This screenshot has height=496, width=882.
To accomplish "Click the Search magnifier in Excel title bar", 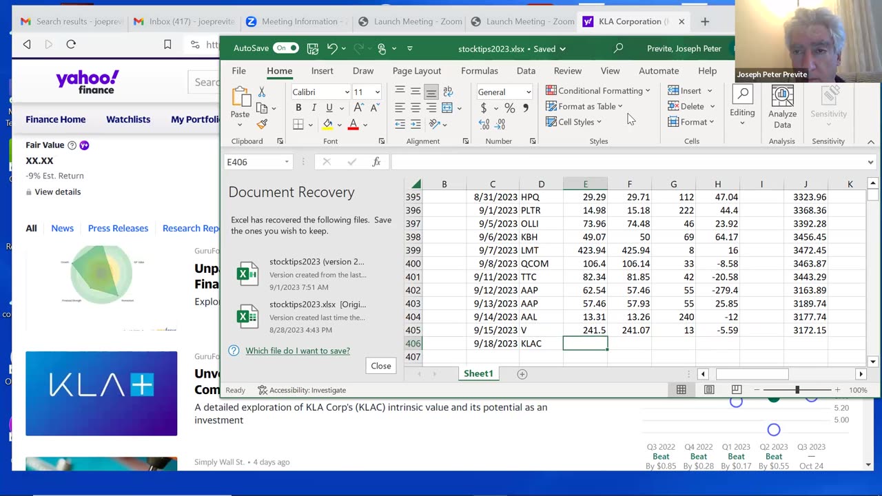I will 618,48.
